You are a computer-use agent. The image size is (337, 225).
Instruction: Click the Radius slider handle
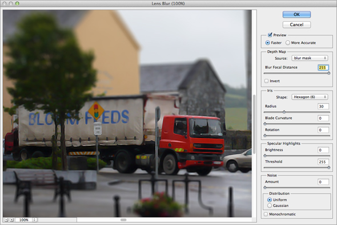(x=284, y=112)
